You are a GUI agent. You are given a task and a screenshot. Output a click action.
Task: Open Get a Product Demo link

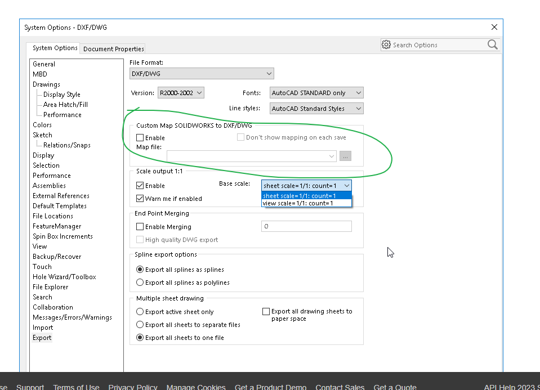271,387
